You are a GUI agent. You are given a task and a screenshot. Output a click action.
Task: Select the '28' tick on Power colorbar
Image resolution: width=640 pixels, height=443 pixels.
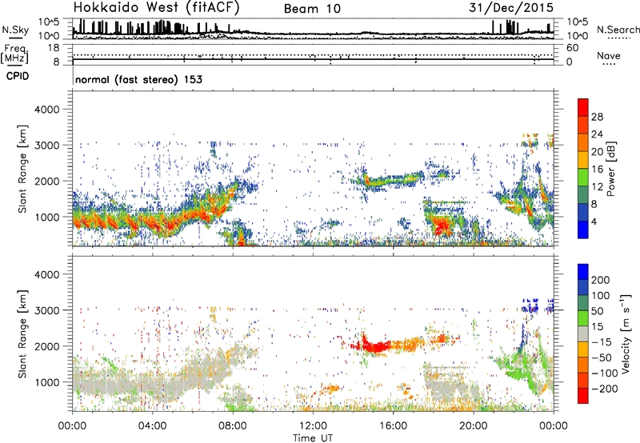coord(597,117)
